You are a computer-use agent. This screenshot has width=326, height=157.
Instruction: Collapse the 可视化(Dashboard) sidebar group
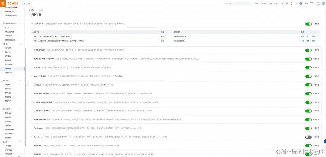click(x=21, y=24)
